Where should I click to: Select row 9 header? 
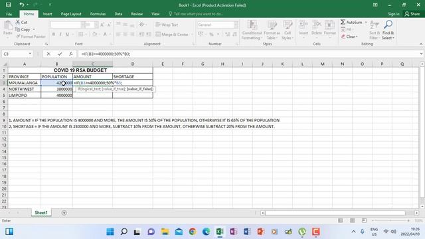tap(4, 120)
